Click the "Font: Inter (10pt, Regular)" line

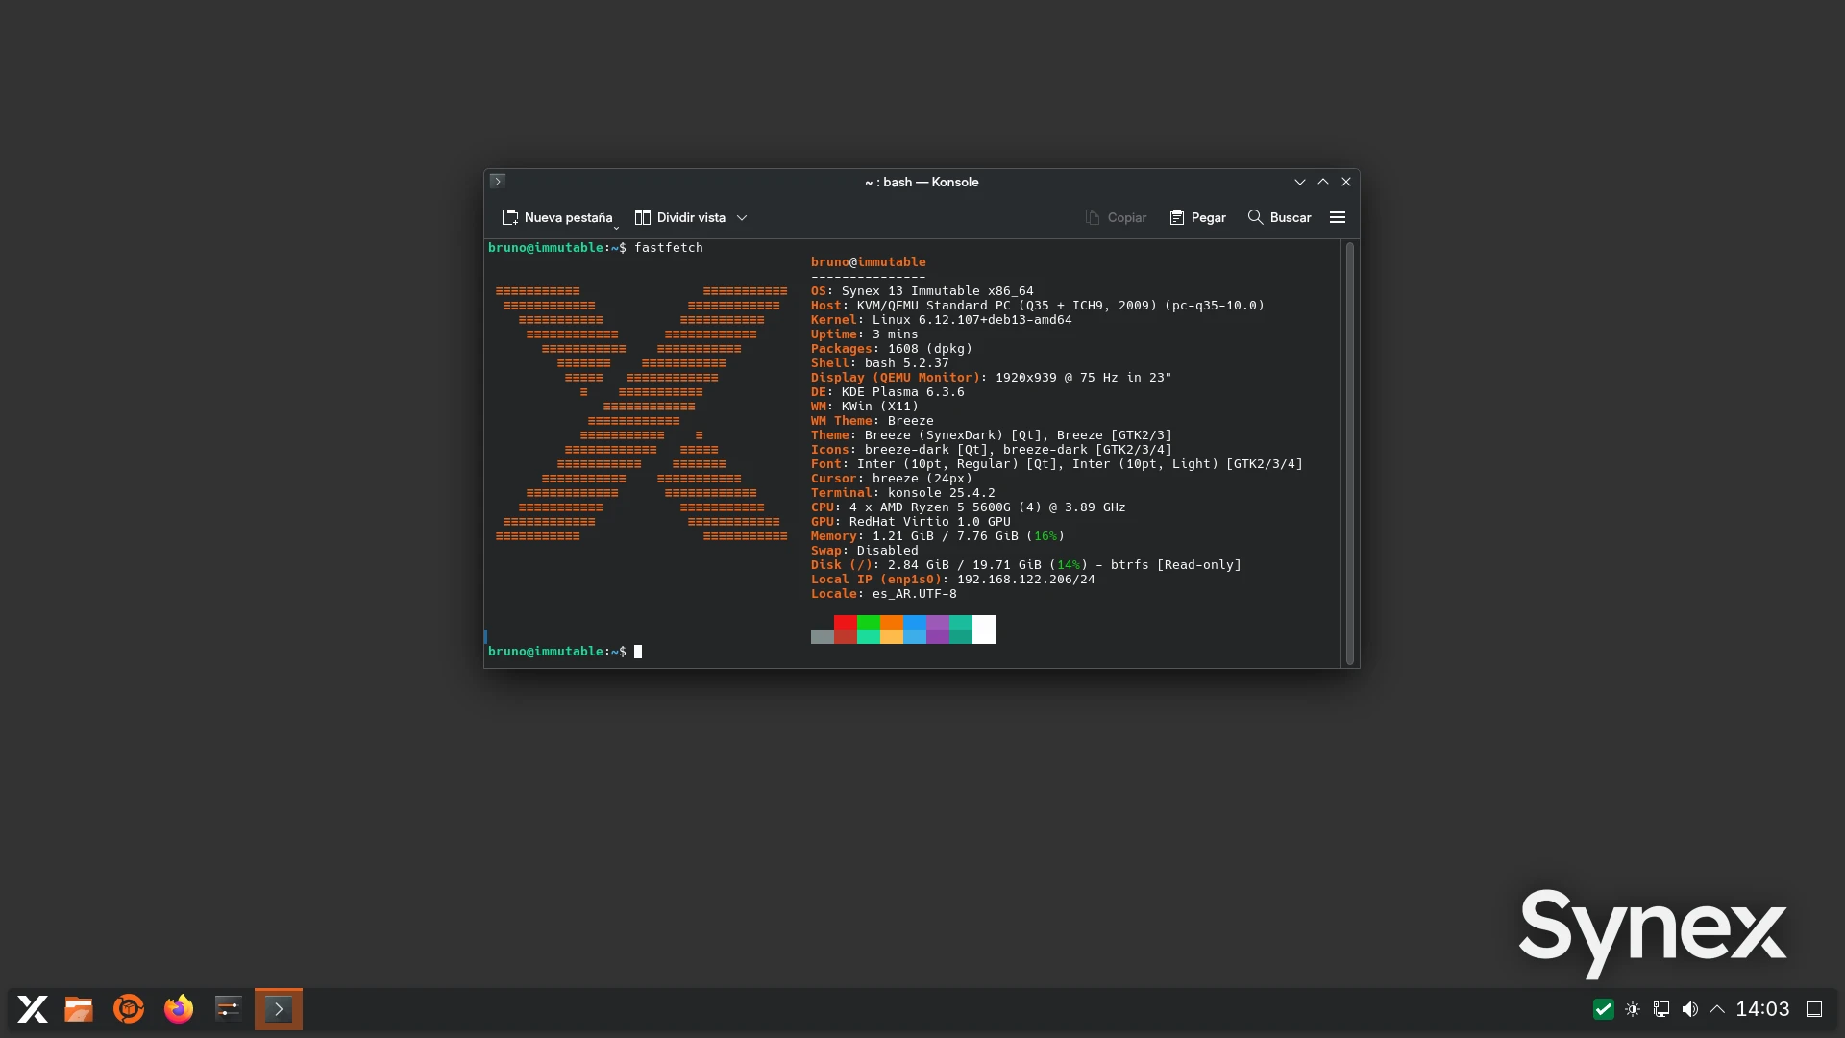(1057, 464)
